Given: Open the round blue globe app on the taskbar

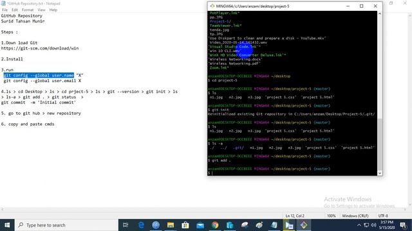Looking at the screenshot, I should tap(156, 225).
